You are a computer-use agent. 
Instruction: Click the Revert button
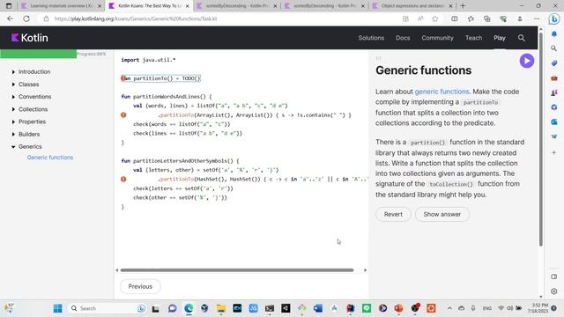(393, 214)
